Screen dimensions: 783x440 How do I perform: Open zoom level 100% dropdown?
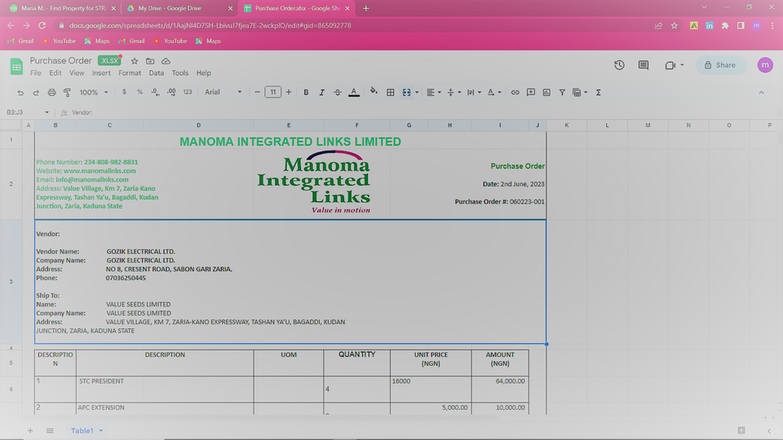point(94,92)
